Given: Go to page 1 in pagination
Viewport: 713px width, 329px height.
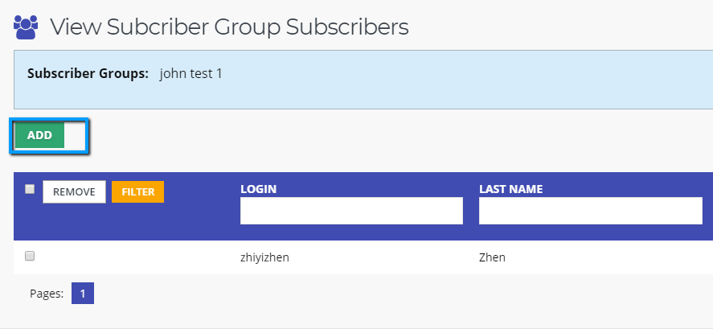Looking at the screenshot, I should 83,294.
